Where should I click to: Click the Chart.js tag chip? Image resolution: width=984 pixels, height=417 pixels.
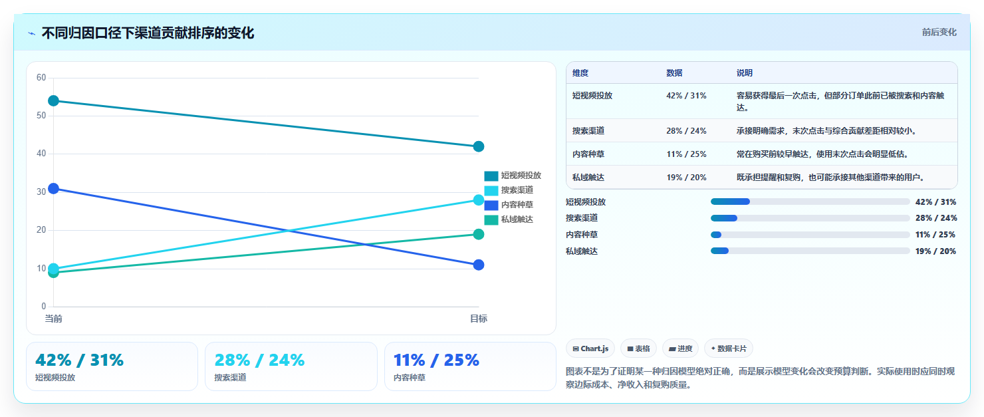click(590, 348)
